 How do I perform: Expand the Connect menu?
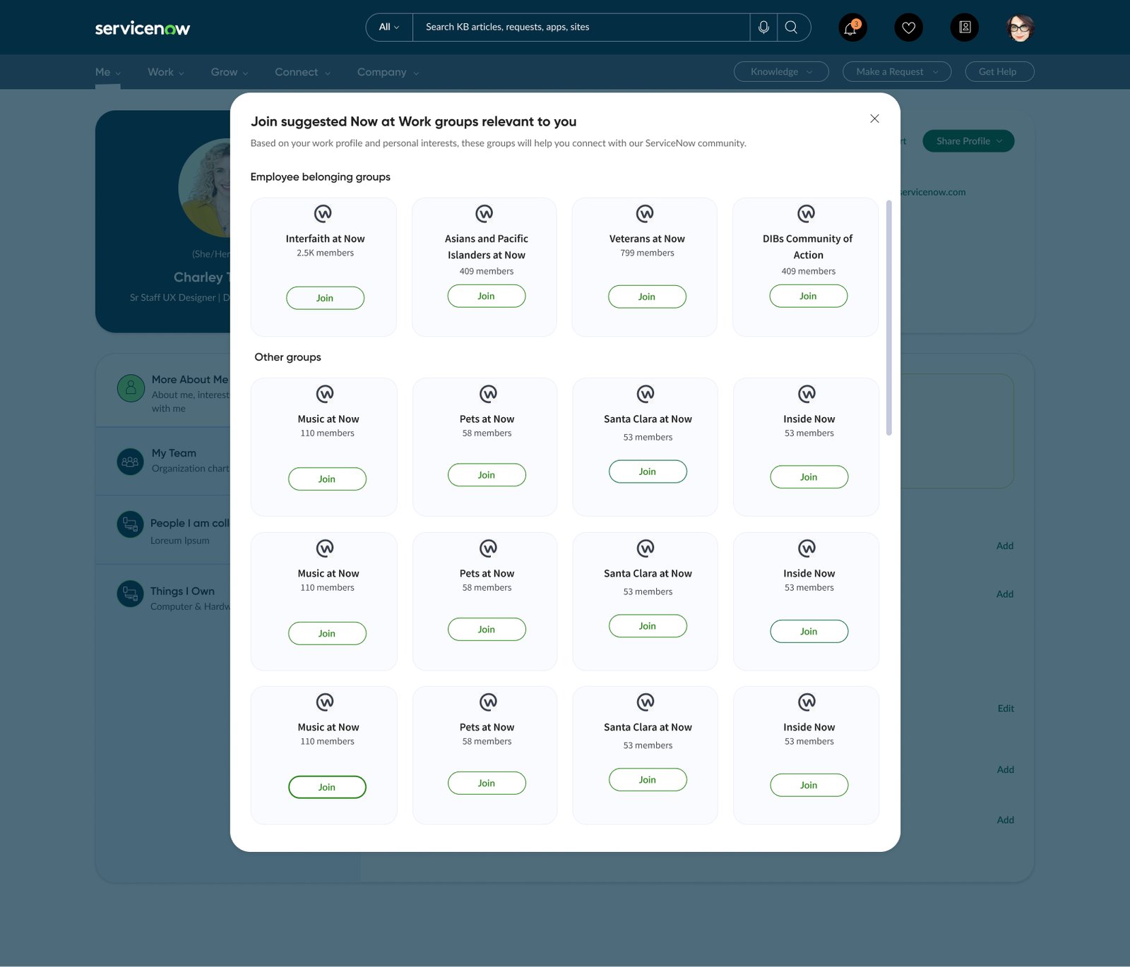[x=303, y=72]
